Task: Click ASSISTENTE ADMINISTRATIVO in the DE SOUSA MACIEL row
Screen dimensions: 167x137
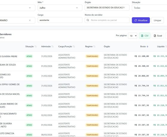Action: (x=67, y=96)
